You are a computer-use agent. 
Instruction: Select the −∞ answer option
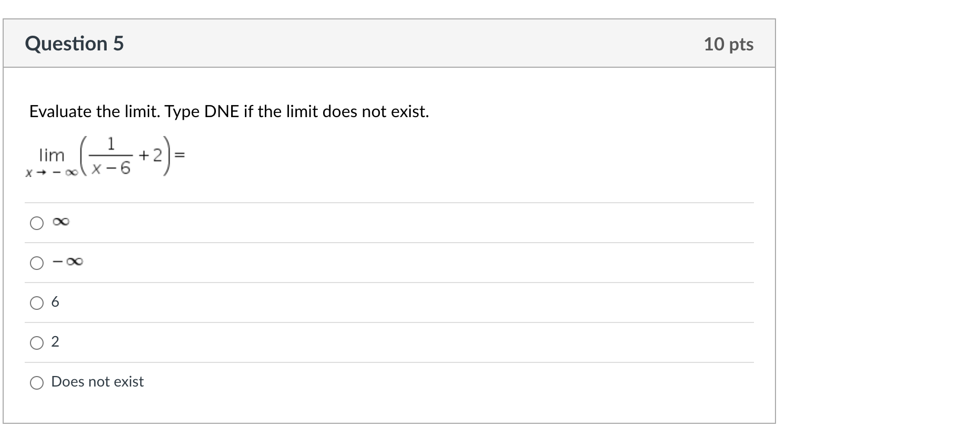pyautogui.click(x=37, y=263)
